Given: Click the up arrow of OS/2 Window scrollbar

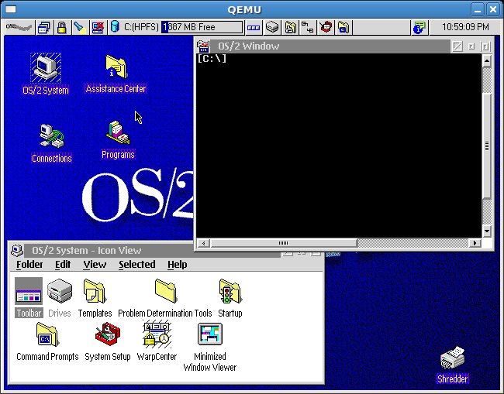Looking at the screenshot, I should pos(487,60).
